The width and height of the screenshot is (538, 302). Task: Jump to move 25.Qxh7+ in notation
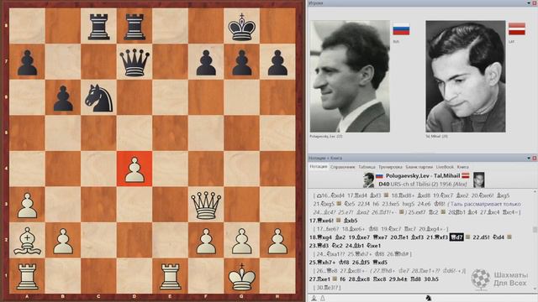pos(323,263)
